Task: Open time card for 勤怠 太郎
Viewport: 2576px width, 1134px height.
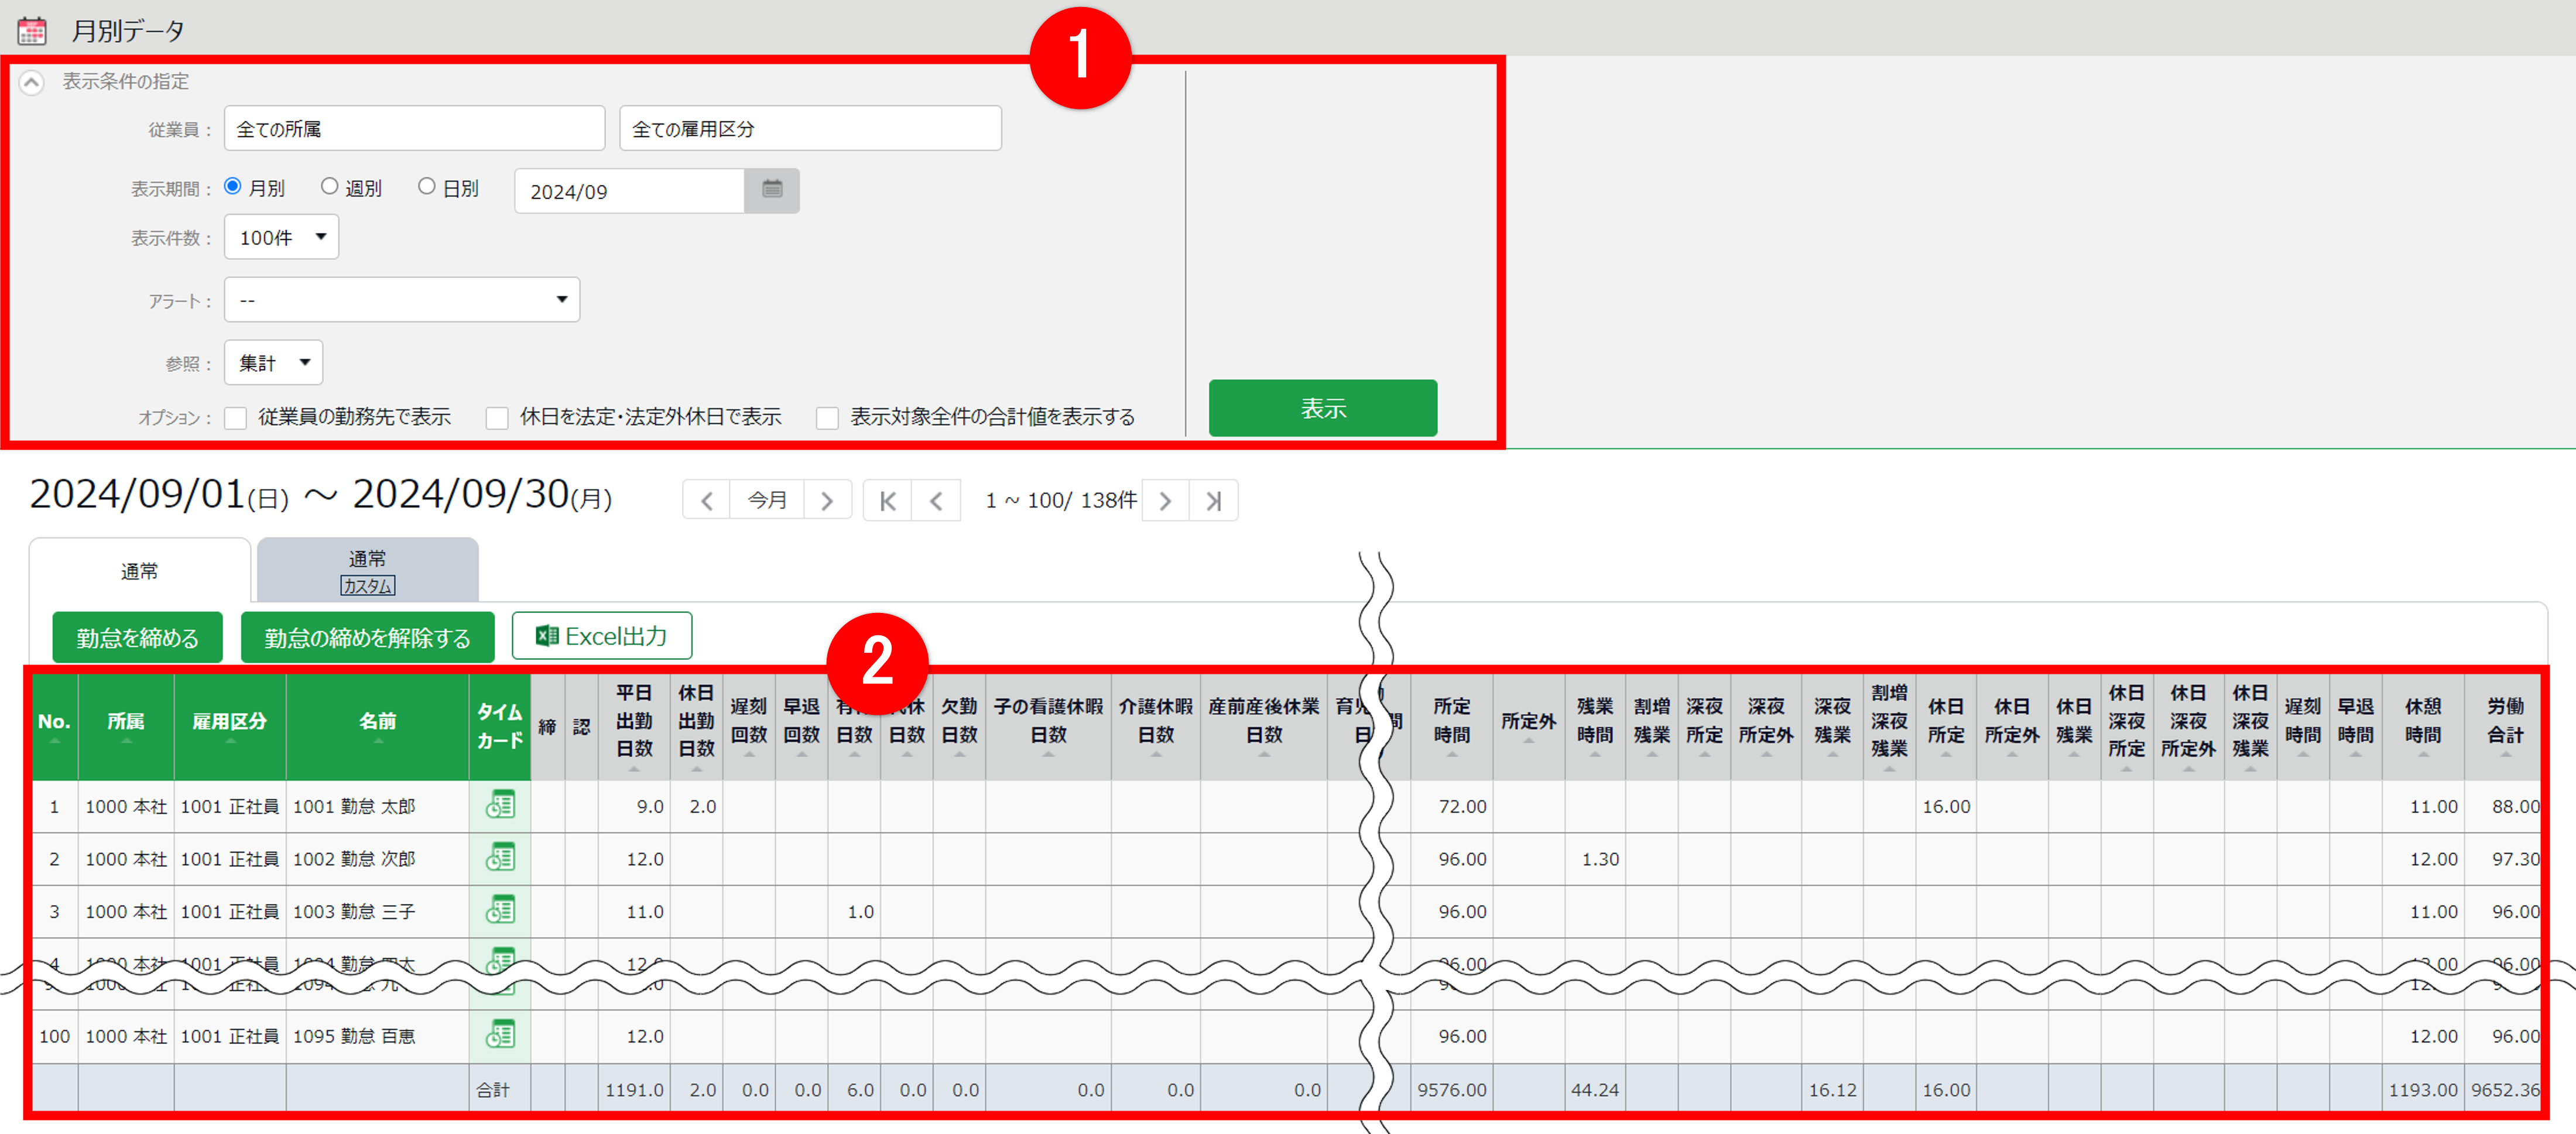Action: pos(500,805)
